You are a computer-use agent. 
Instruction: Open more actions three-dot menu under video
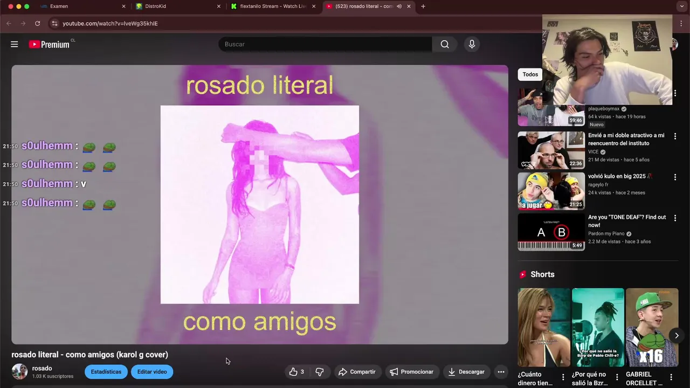pyautogui.click(x=501, y=372)
